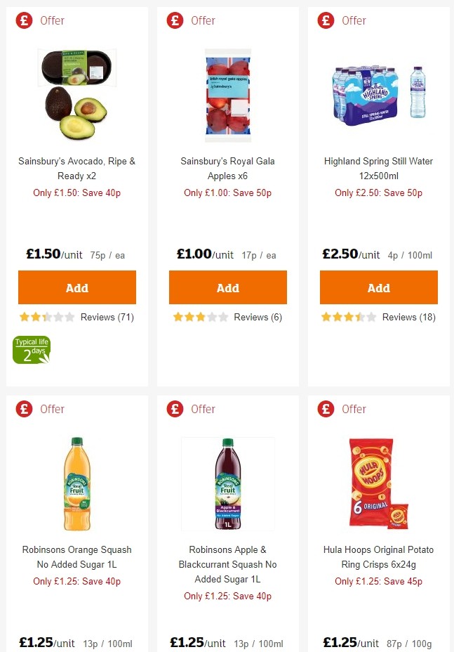Click the Robinsons Apple & Blackcurrant bottle image
This screenshot has width=454, height=652.
point(227,483)
